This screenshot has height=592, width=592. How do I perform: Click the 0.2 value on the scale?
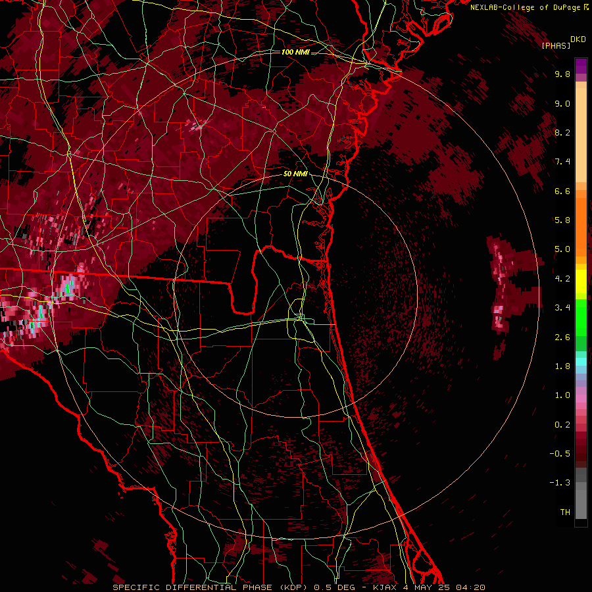[x=562, y=425]
